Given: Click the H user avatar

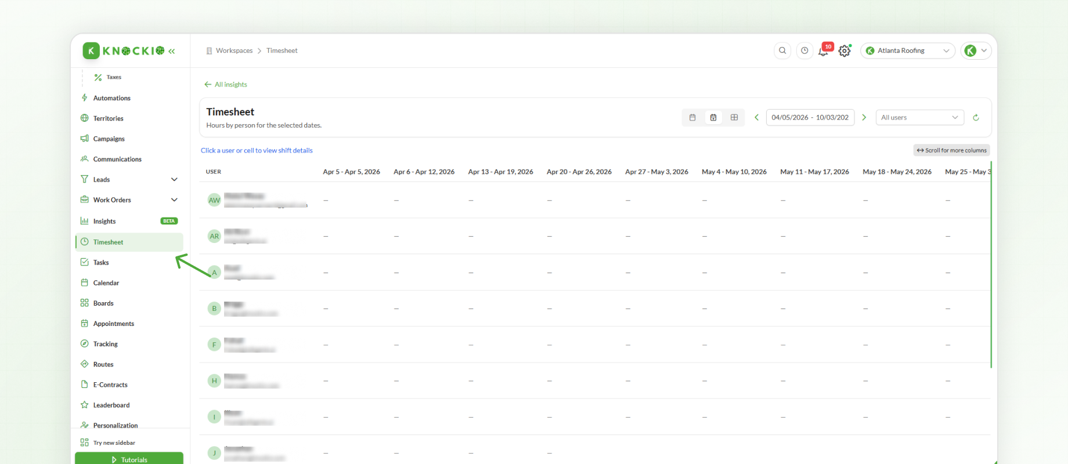Looking at the screenshot, I should coord(214,380).
